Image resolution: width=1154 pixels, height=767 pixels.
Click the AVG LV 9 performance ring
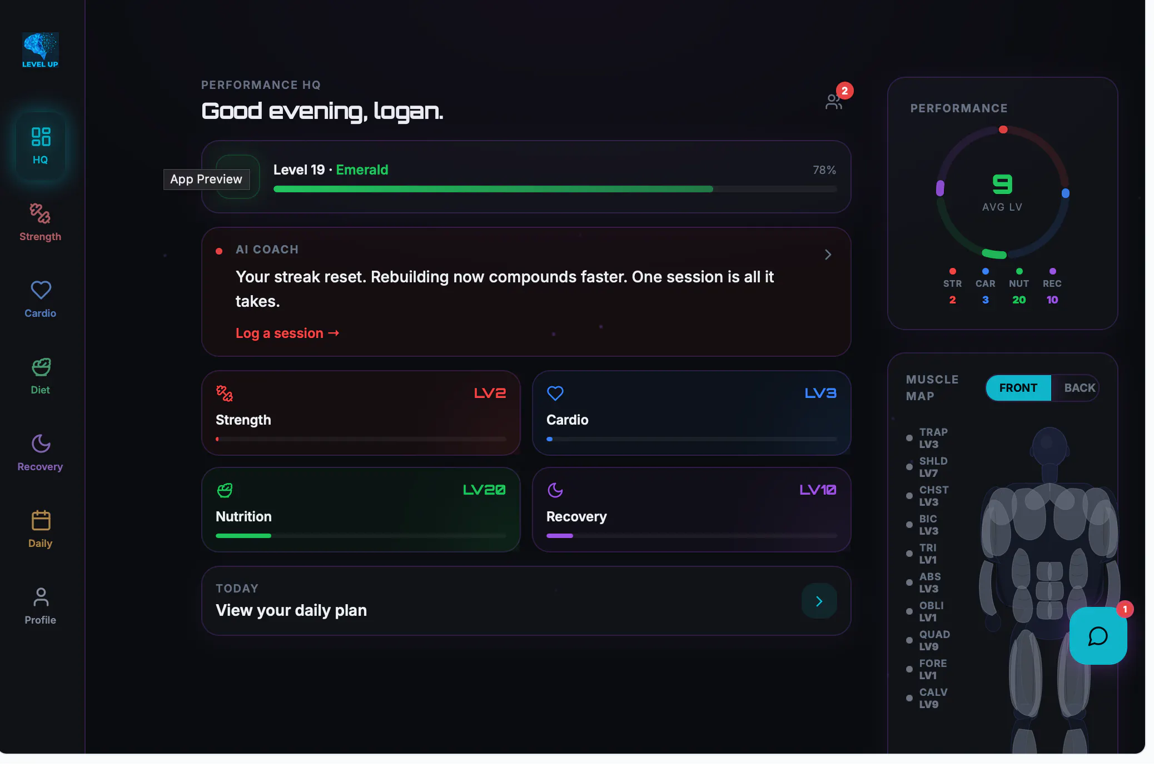click(x=1002, y=192)
